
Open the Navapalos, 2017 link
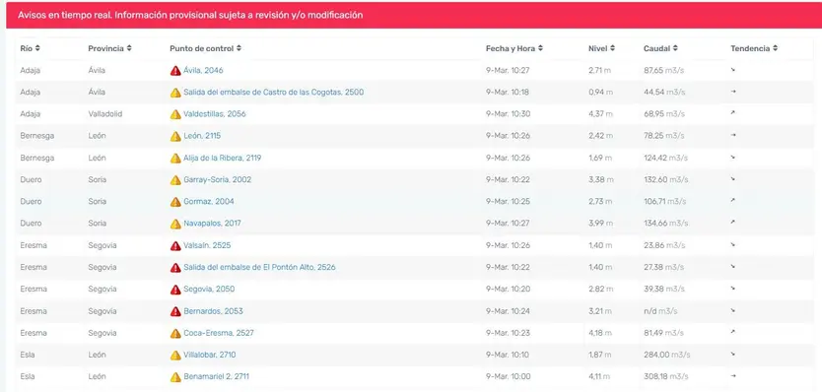(x=212, y=224)
